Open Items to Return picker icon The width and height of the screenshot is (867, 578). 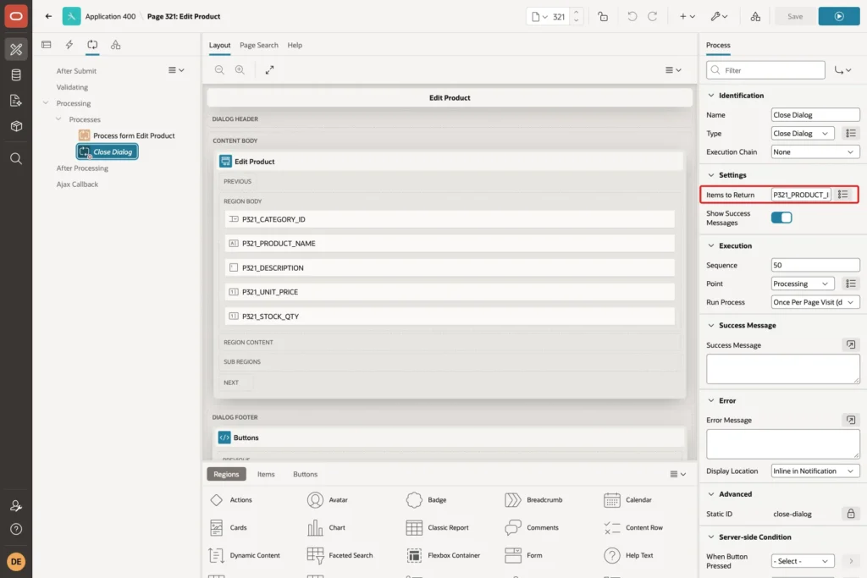point(842,195)
